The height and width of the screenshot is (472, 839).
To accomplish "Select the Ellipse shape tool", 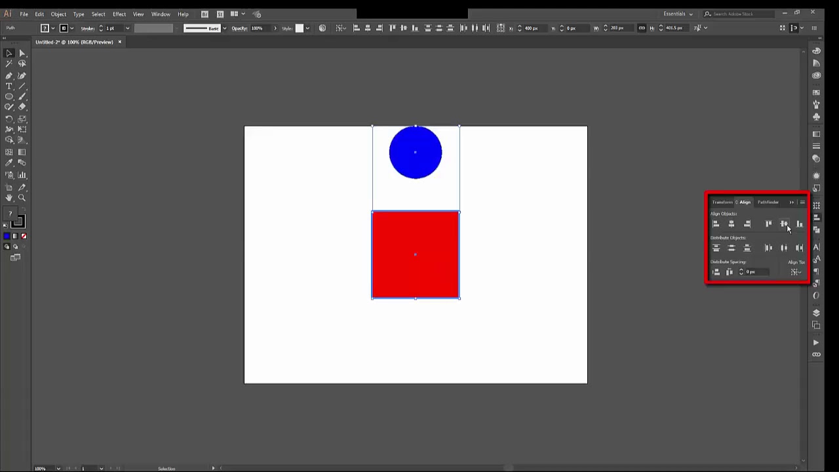I will click(9, 96).
